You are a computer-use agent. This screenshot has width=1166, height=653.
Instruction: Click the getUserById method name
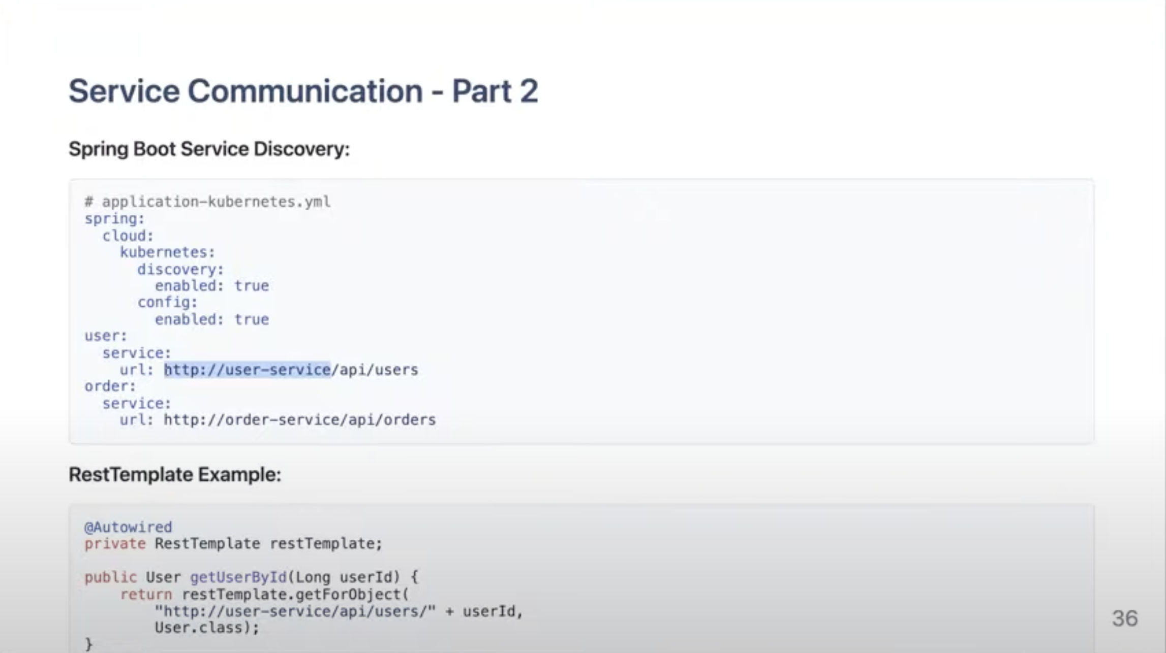[238, 577]
